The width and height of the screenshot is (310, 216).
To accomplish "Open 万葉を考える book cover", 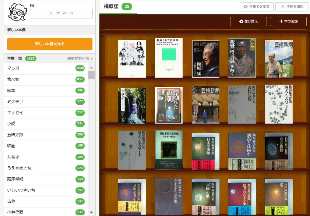I will point(132,197).
